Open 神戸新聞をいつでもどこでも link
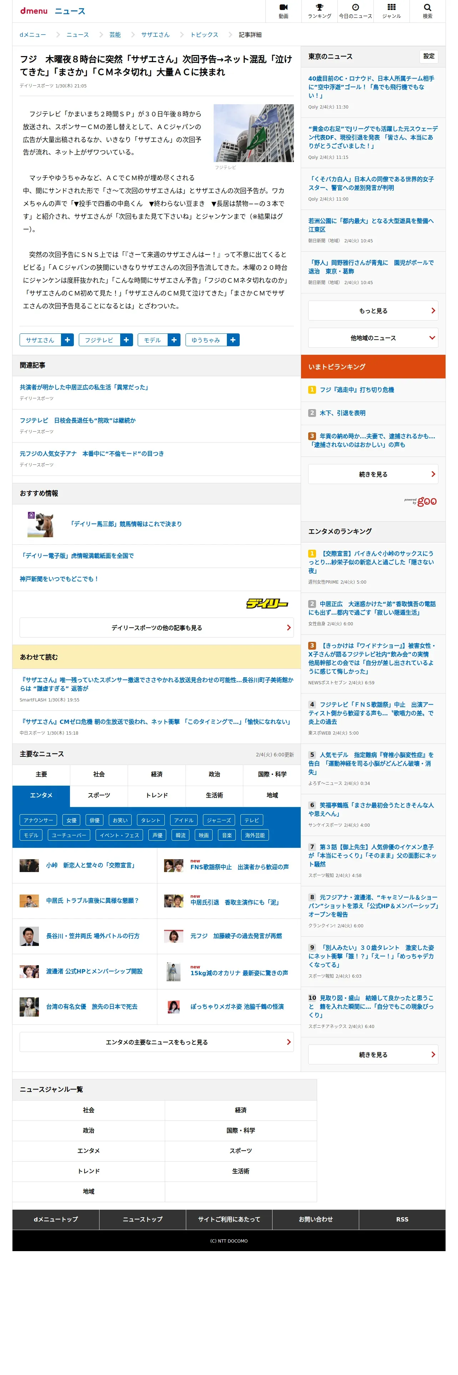 [x=59, y=579]
